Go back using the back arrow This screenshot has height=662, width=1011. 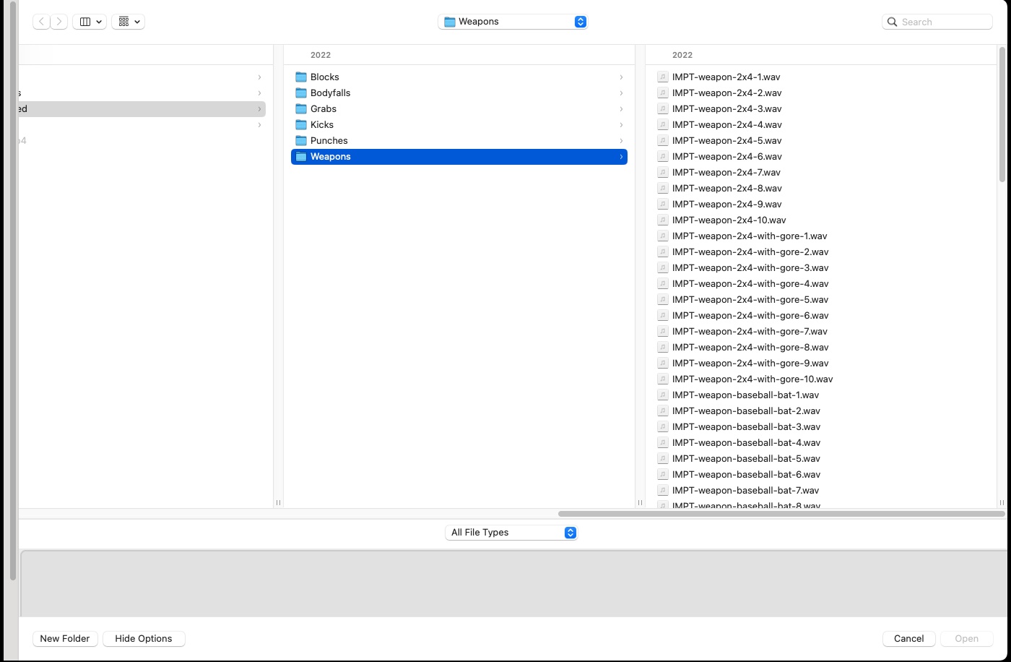[41, 22]
